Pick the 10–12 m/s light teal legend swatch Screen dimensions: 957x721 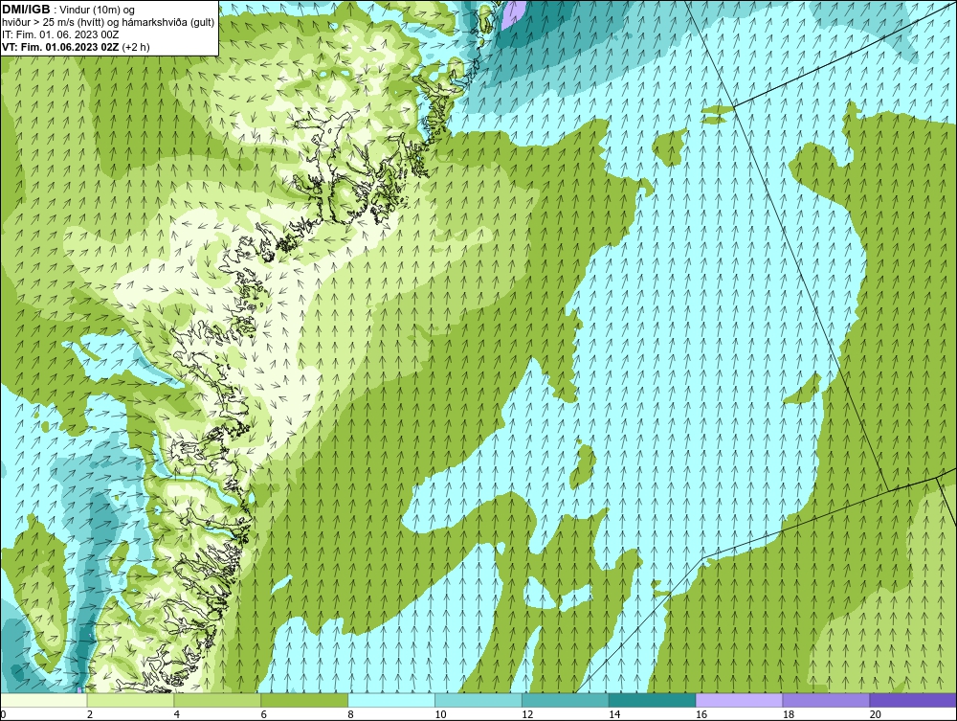478,700
